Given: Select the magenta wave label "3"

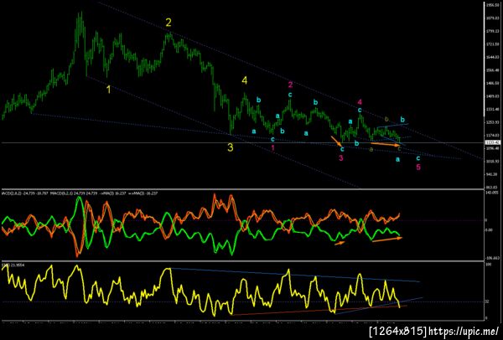Looking at the screenshot, I should [341, 158].
